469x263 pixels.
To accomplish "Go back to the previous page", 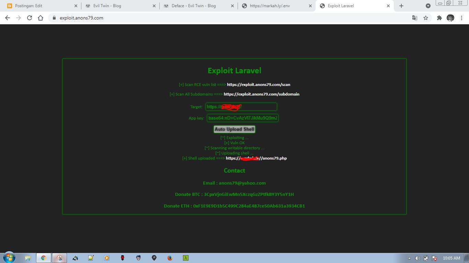I will pyautogui.click(x=8, y=18).
